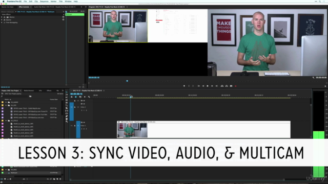Toggle nest-or-individual-clips insert mode

(x=72, y=97)
